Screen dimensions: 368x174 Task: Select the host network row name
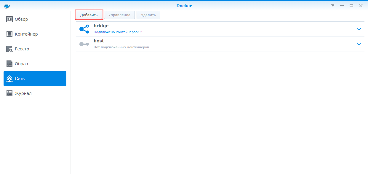[99, 41]
